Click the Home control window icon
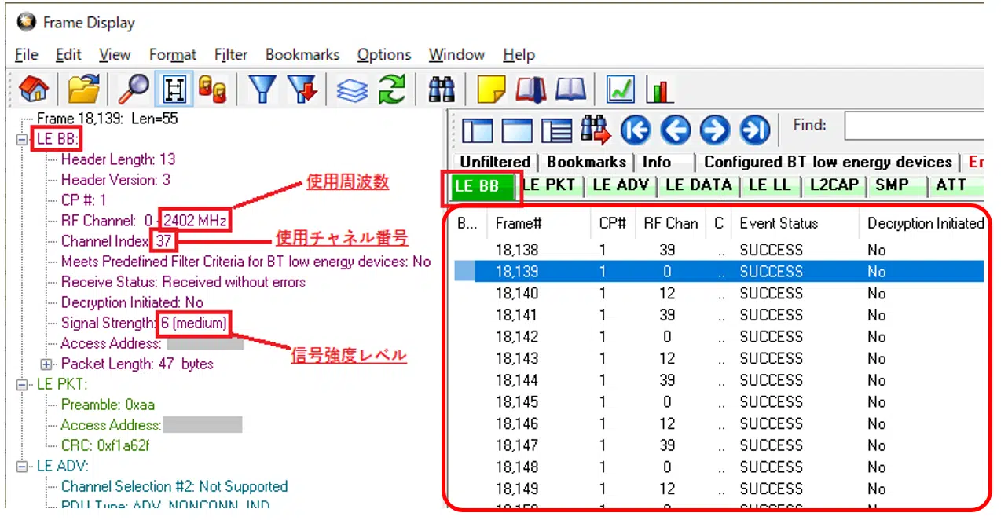 point(33,90)
